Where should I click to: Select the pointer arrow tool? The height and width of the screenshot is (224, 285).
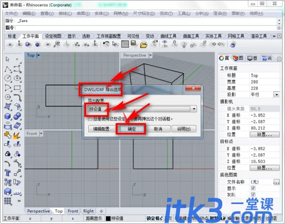[x=7, y=59]
